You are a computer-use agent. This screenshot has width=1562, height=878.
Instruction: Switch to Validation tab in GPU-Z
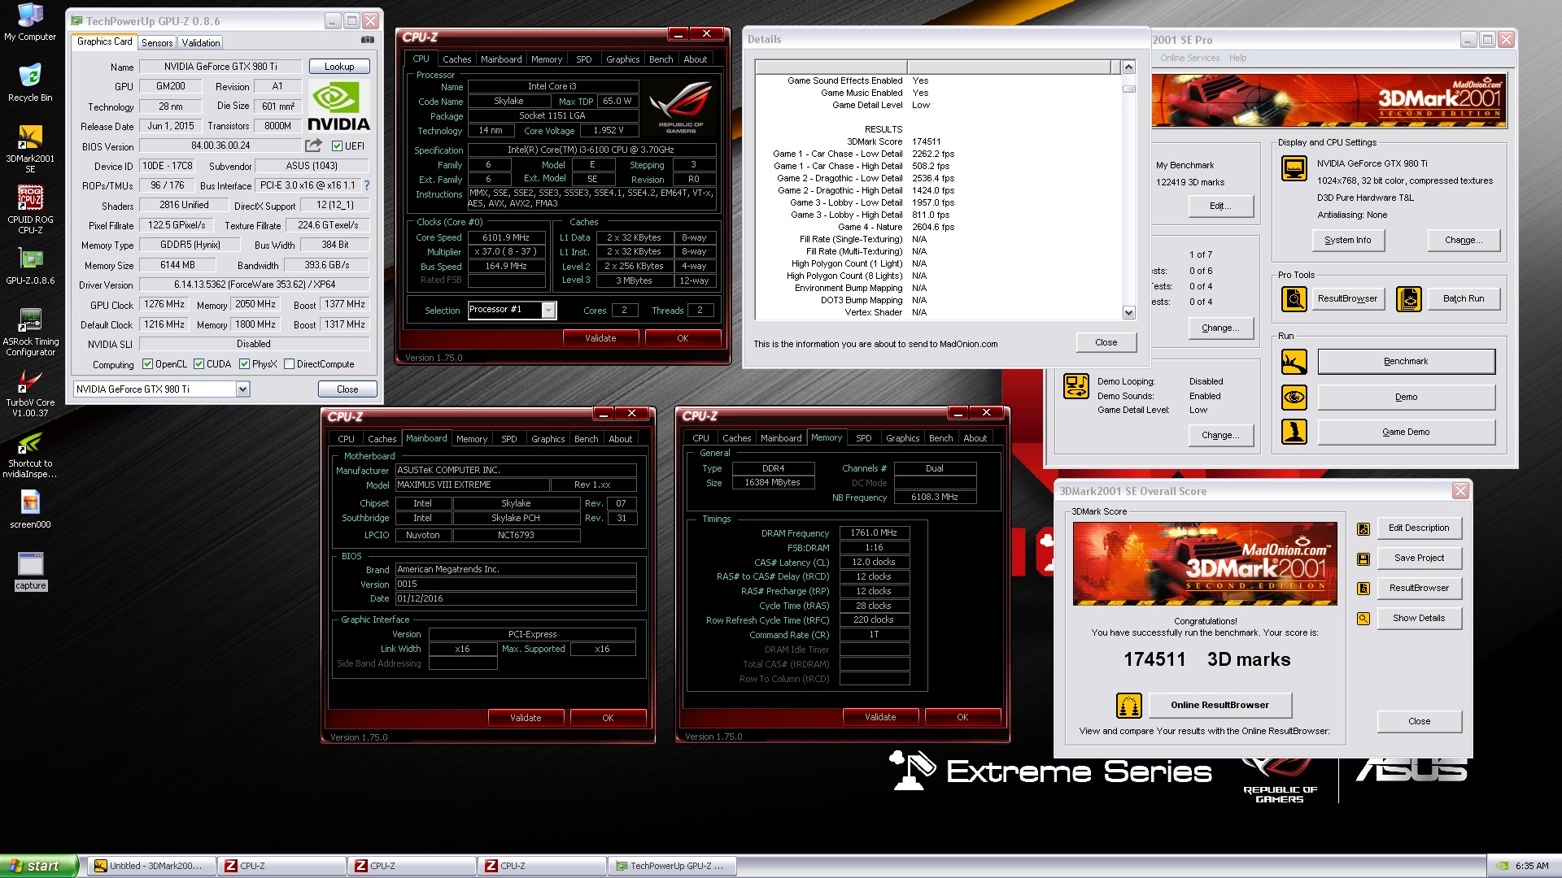tap(200, 43)
